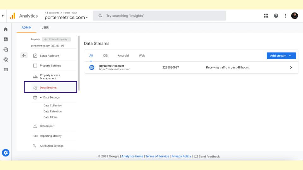Click the Data Settings stack icon
The width and height of the screenshot is (303, 170).
tap(35, 98)
